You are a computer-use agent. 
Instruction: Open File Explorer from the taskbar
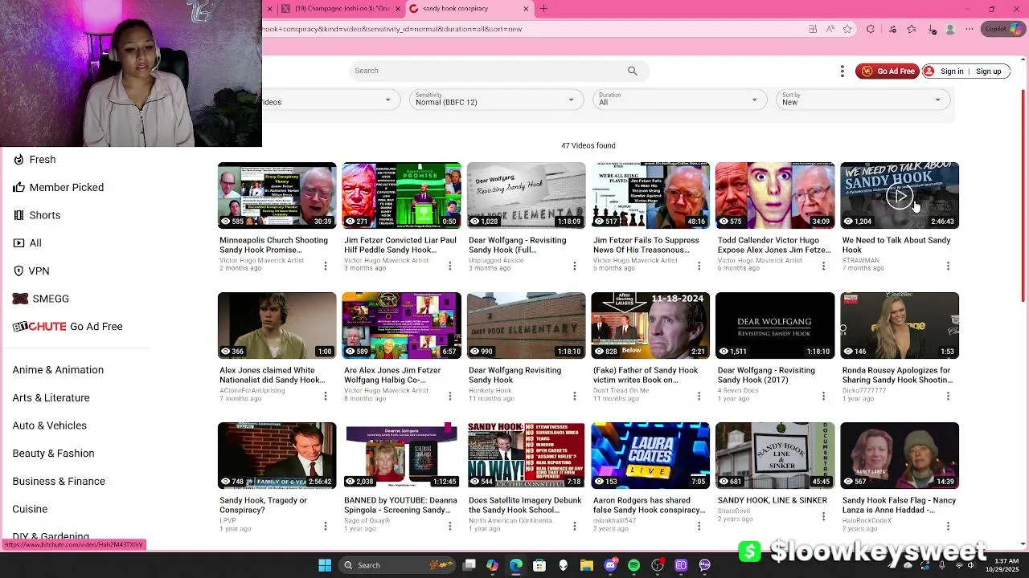click(x=587, y=565)
